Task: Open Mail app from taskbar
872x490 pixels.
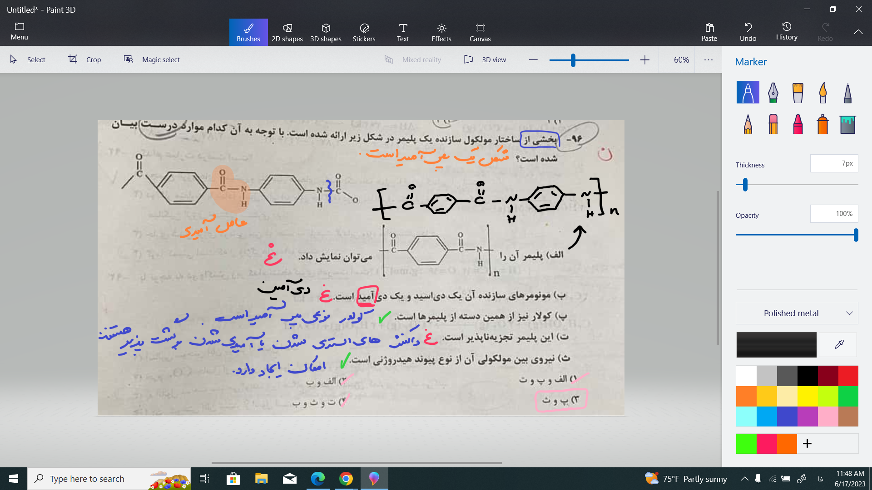Action: [289, 479]
